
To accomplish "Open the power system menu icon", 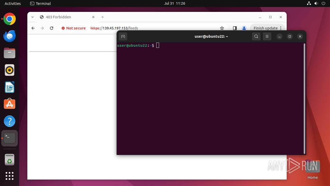I will pos(323,3).
